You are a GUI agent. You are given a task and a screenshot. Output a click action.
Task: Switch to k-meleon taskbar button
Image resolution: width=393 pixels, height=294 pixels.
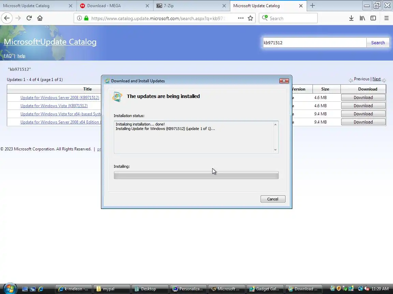tap(73, 289)
